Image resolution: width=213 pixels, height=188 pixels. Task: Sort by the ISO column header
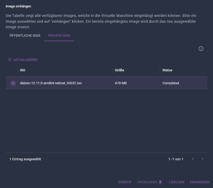tap(22, 70)
